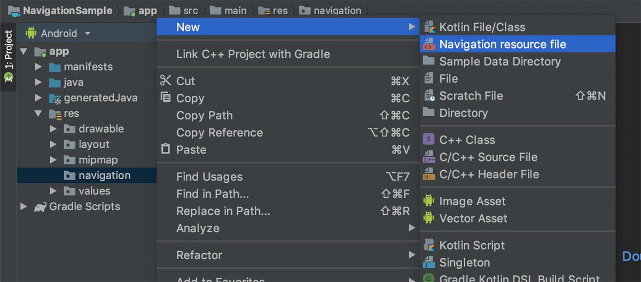
Task: Choose Replace in Path menu entry
Action: [x=288, y=211]
